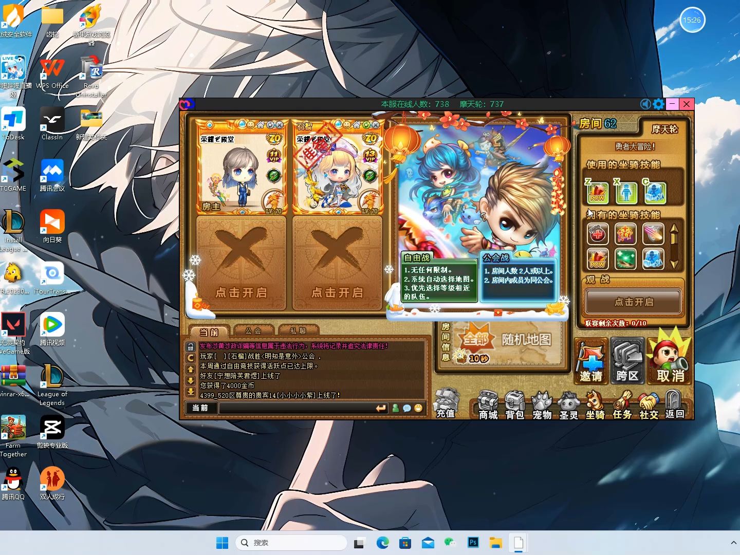The width and height of the screenshot is (740, 555).
Task: Click the 返回 return door icon
Action: click(674, 405)
